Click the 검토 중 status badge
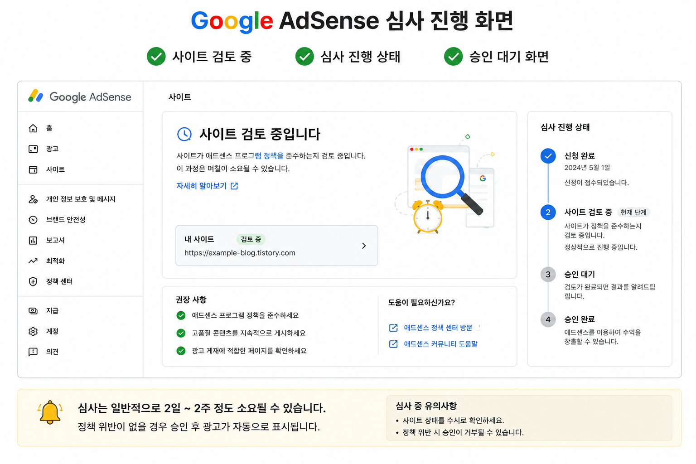This screenshot has height=464, width=696. tap(251, 239)
